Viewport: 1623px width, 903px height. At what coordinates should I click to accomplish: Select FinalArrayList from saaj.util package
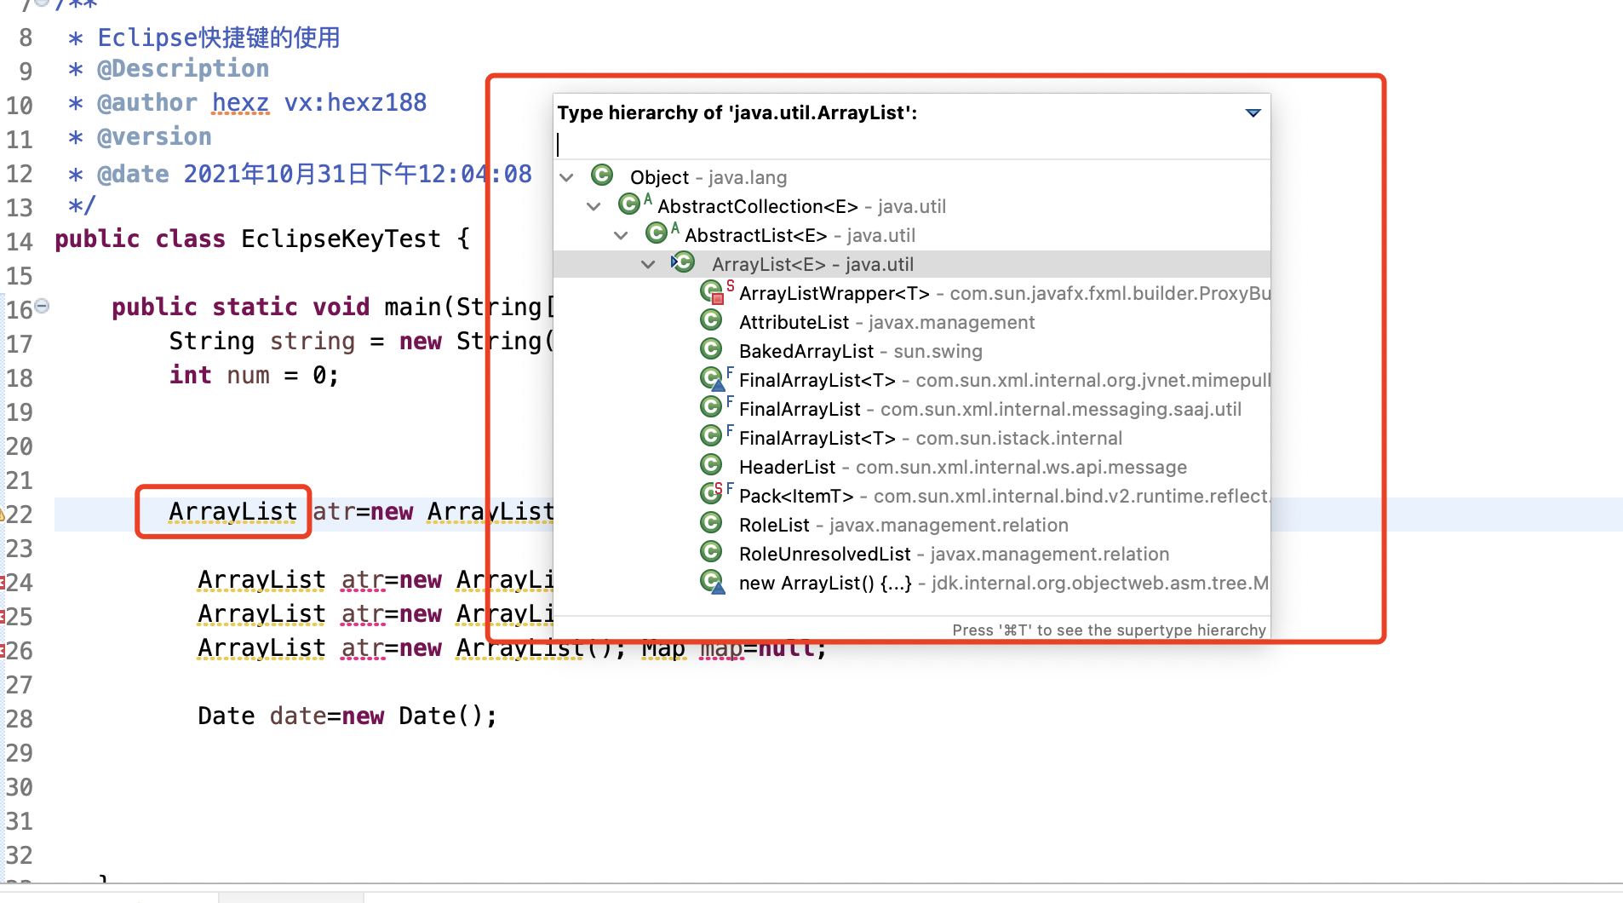tap(800, 409)
